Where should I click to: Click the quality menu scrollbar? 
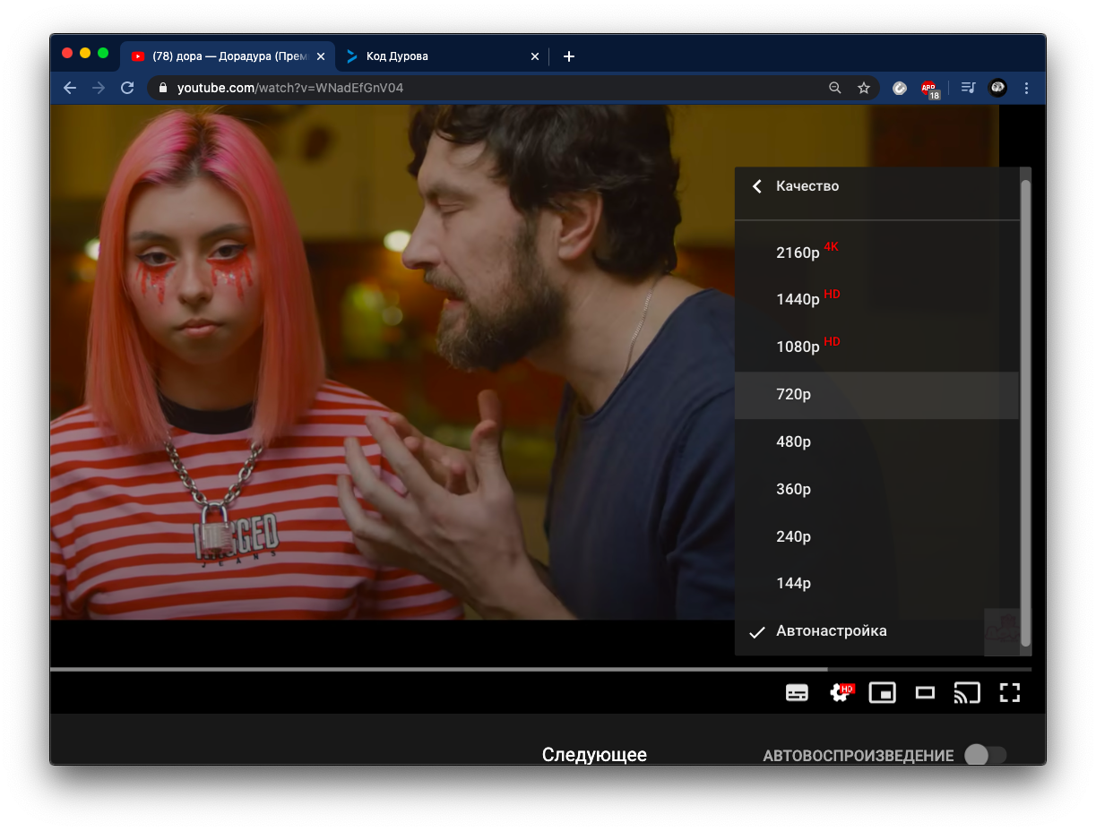(x=1025, y=412)
